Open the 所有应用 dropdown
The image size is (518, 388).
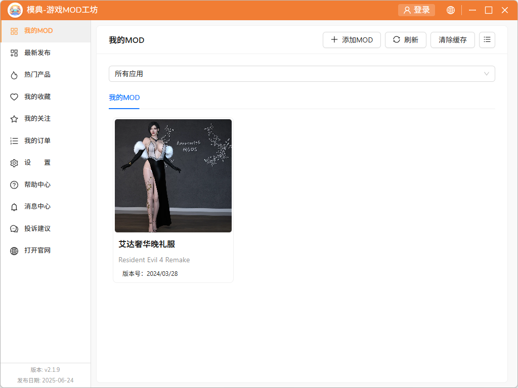pyautogui.click(x=301, y=74)
